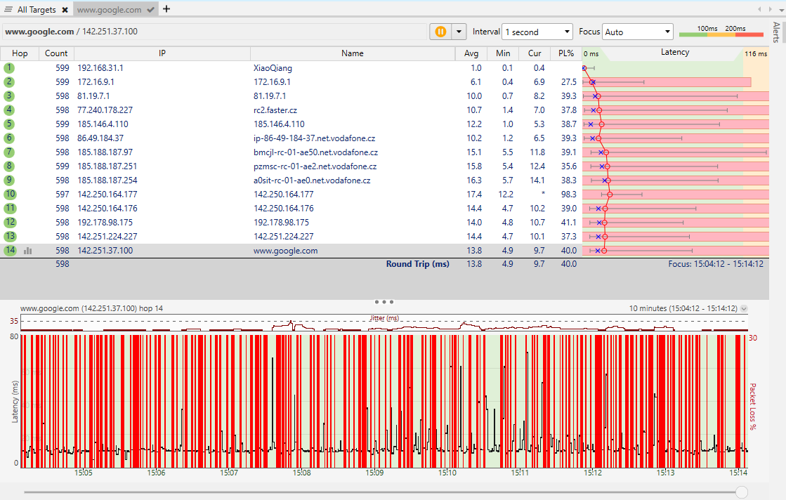Click the hop 10 green circle icon
The image size is (786, 500).
pos(9,195)
